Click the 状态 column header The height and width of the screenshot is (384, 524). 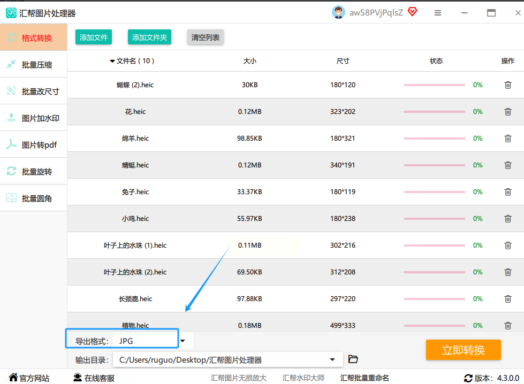coord(436,61)
